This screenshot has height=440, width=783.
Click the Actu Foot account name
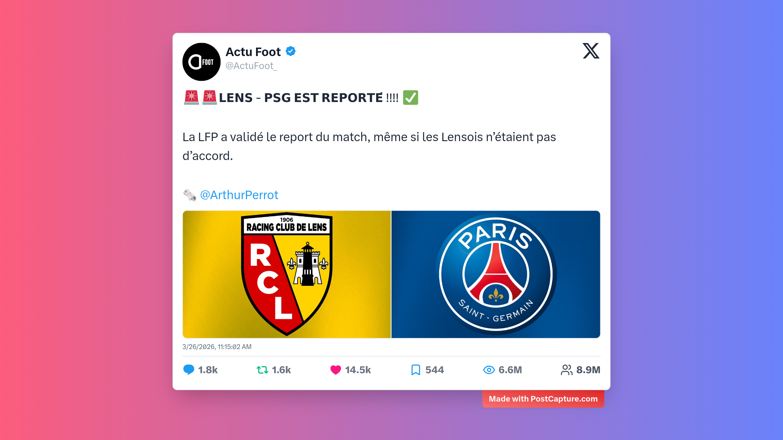(x=253, y=52)
